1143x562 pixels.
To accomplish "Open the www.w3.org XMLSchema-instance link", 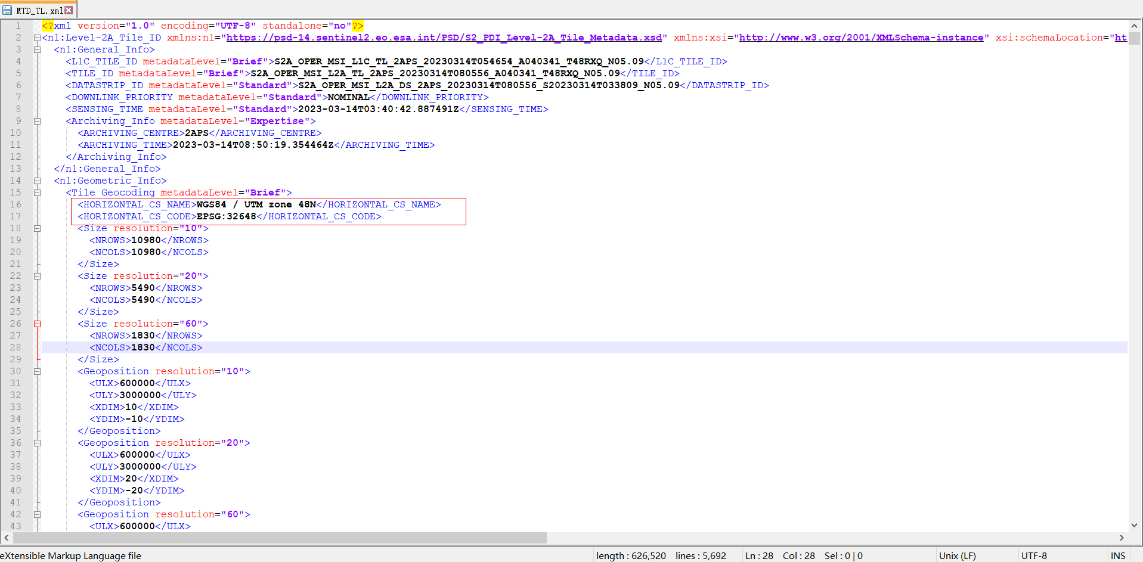I will point(862,38).
